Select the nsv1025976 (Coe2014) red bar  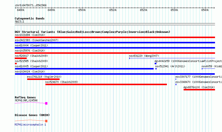point(115,53)
